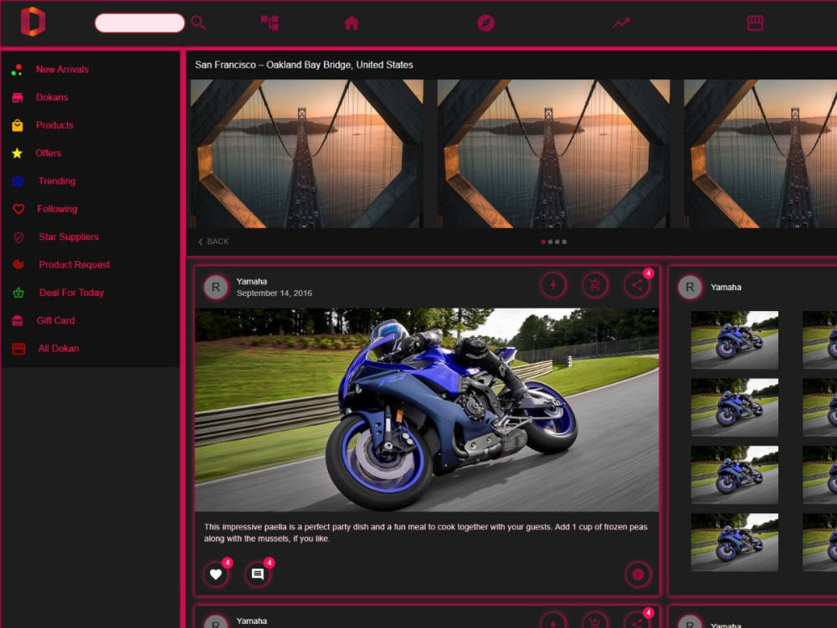The height and width of the screenshot is (628, 837).
Task: Go to the Home icon tab
Action: [x=352, y=23]
